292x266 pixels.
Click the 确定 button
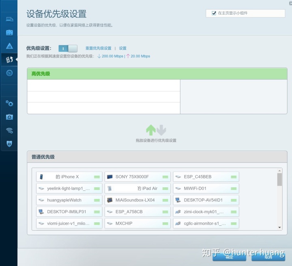(x=230, y=257)
